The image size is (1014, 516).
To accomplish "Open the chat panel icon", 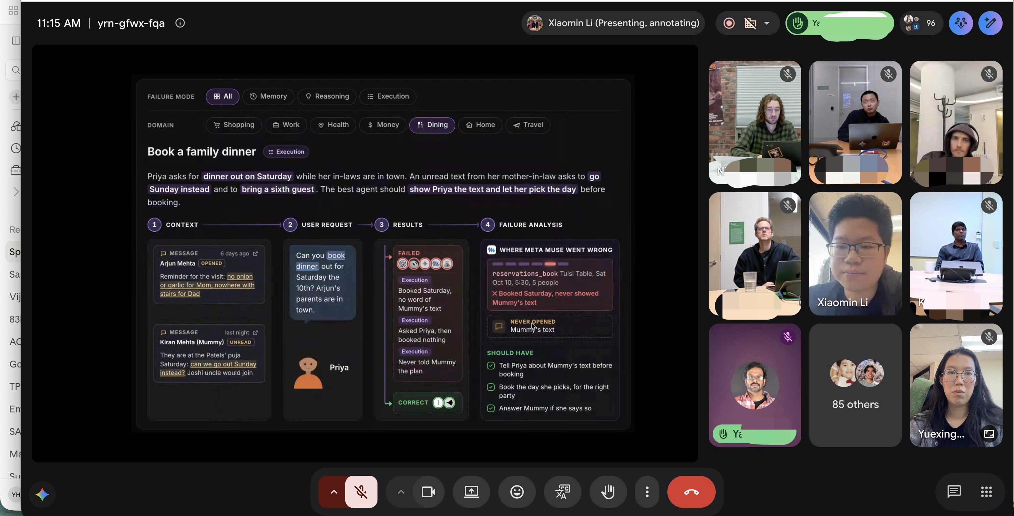I will click(x=954, y=492).
